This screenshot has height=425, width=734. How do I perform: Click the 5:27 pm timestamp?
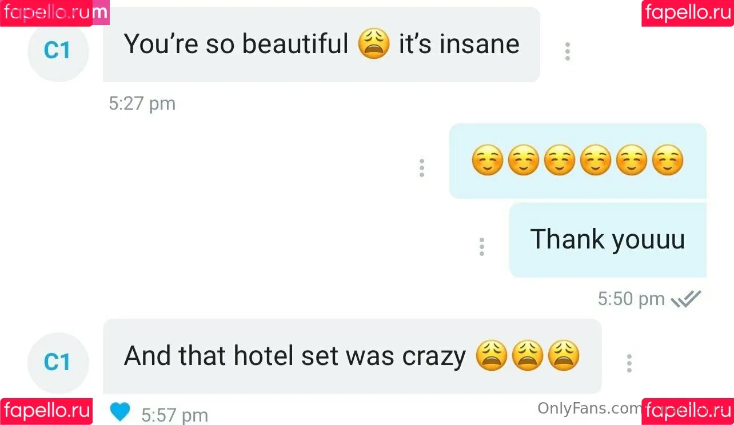click(142, 104)
